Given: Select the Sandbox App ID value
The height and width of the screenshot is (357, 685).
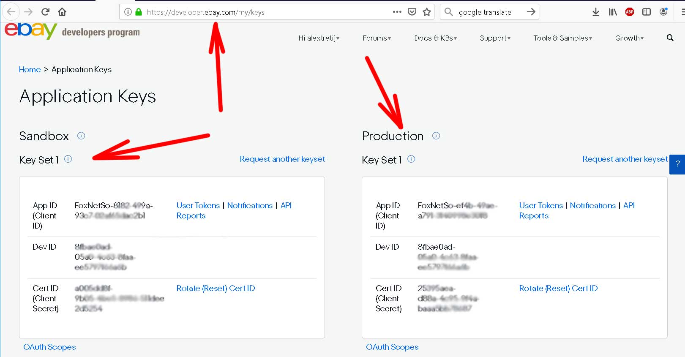Looking at the screenshot, I should (x=114, y=210).
